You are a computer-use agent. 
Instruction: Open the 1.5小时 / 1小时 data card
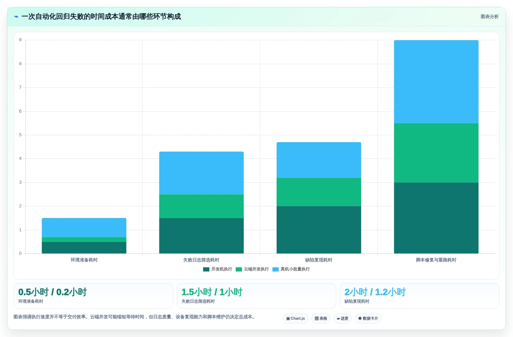[x=256, y=296]
